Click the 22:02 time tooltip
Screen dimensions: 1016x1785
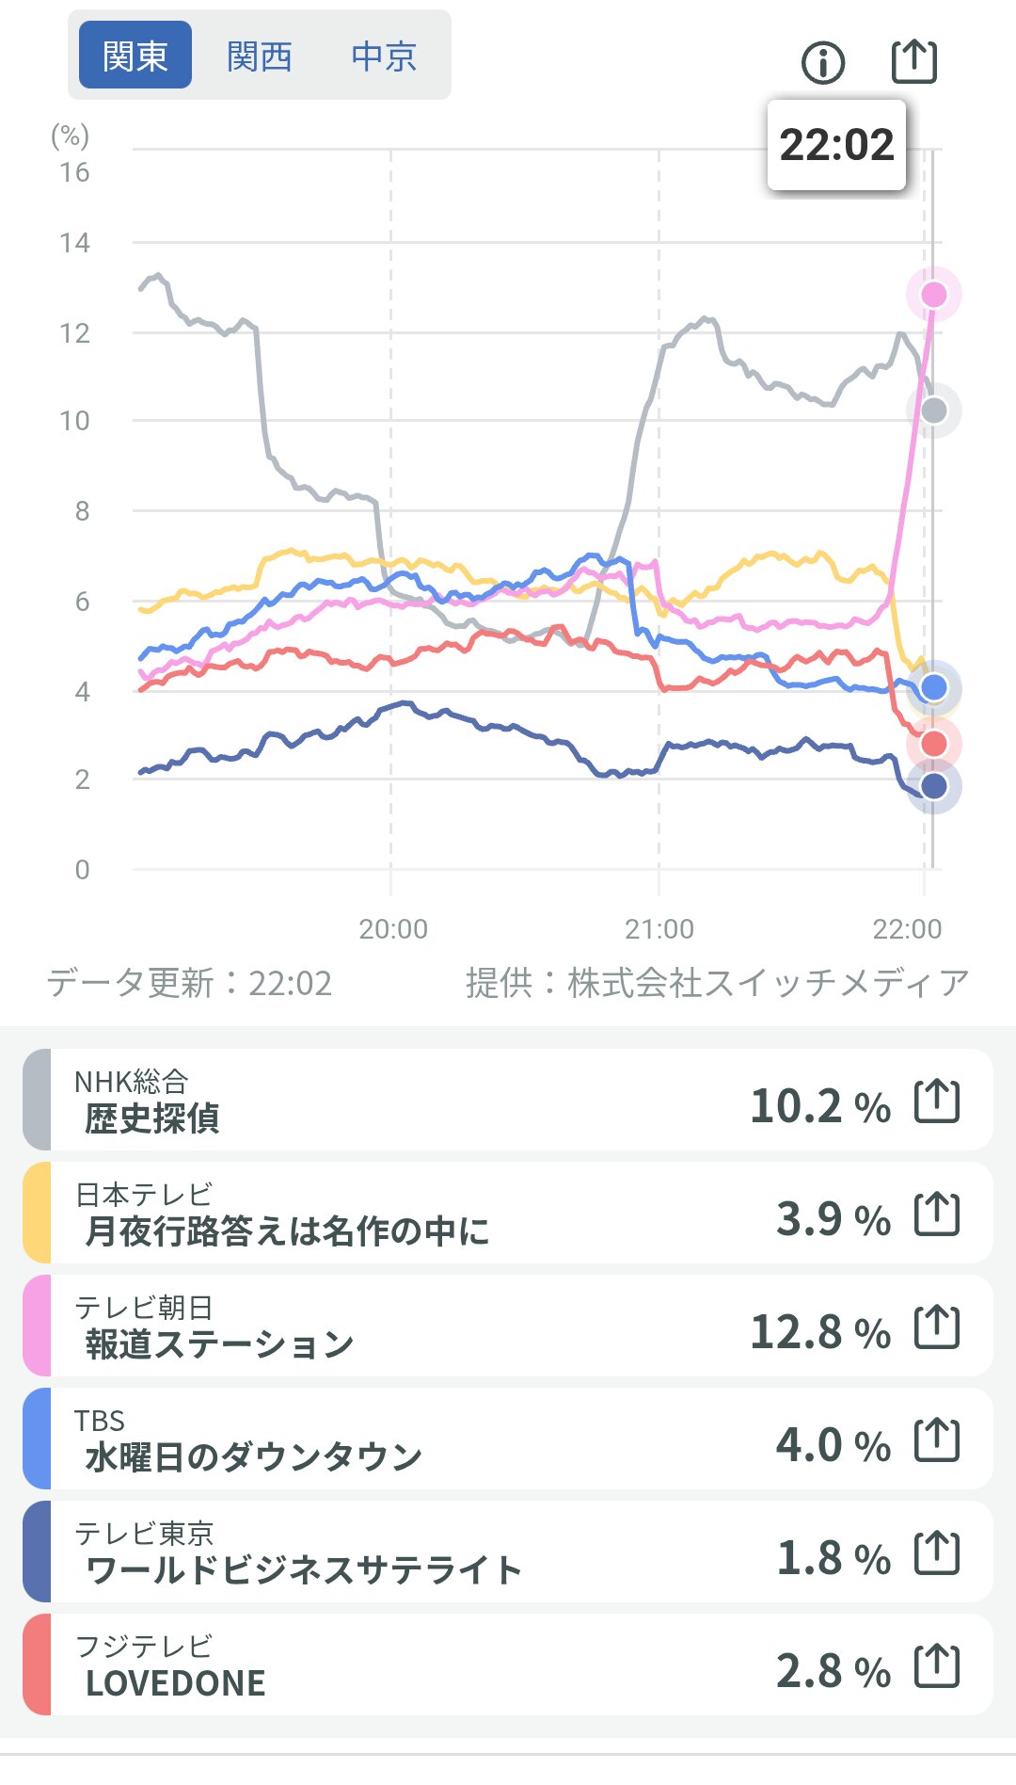tap(836, 145)
